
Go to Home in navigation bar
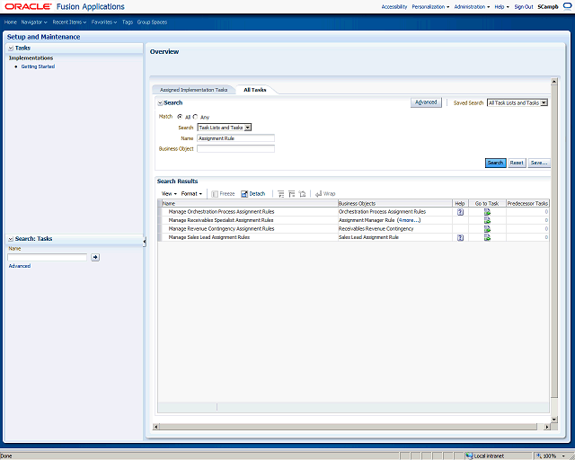point(11,22)
